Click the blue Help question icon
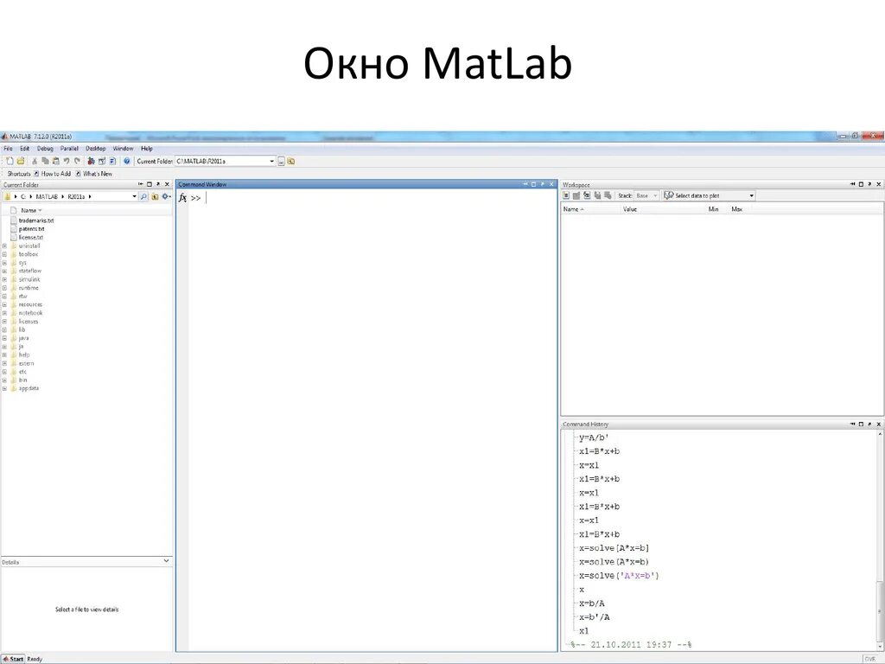885x664 pixels. pos(127,161)
